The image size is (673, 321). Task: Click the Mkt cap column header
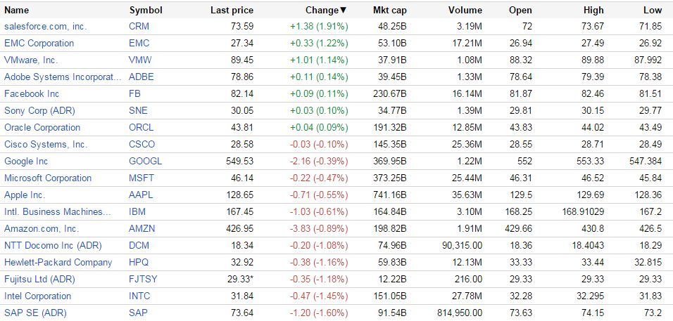coord(390,10)
